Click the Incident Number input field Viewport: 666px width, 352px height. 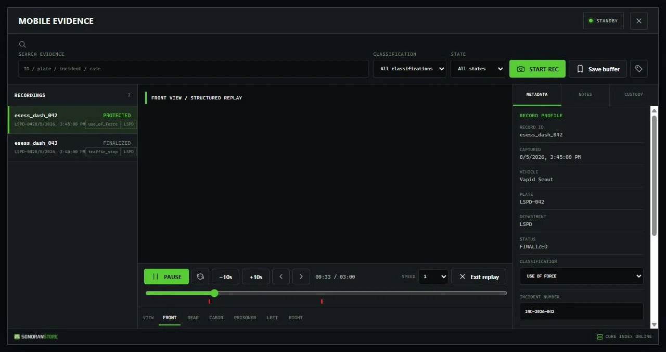tap(582, 311)
